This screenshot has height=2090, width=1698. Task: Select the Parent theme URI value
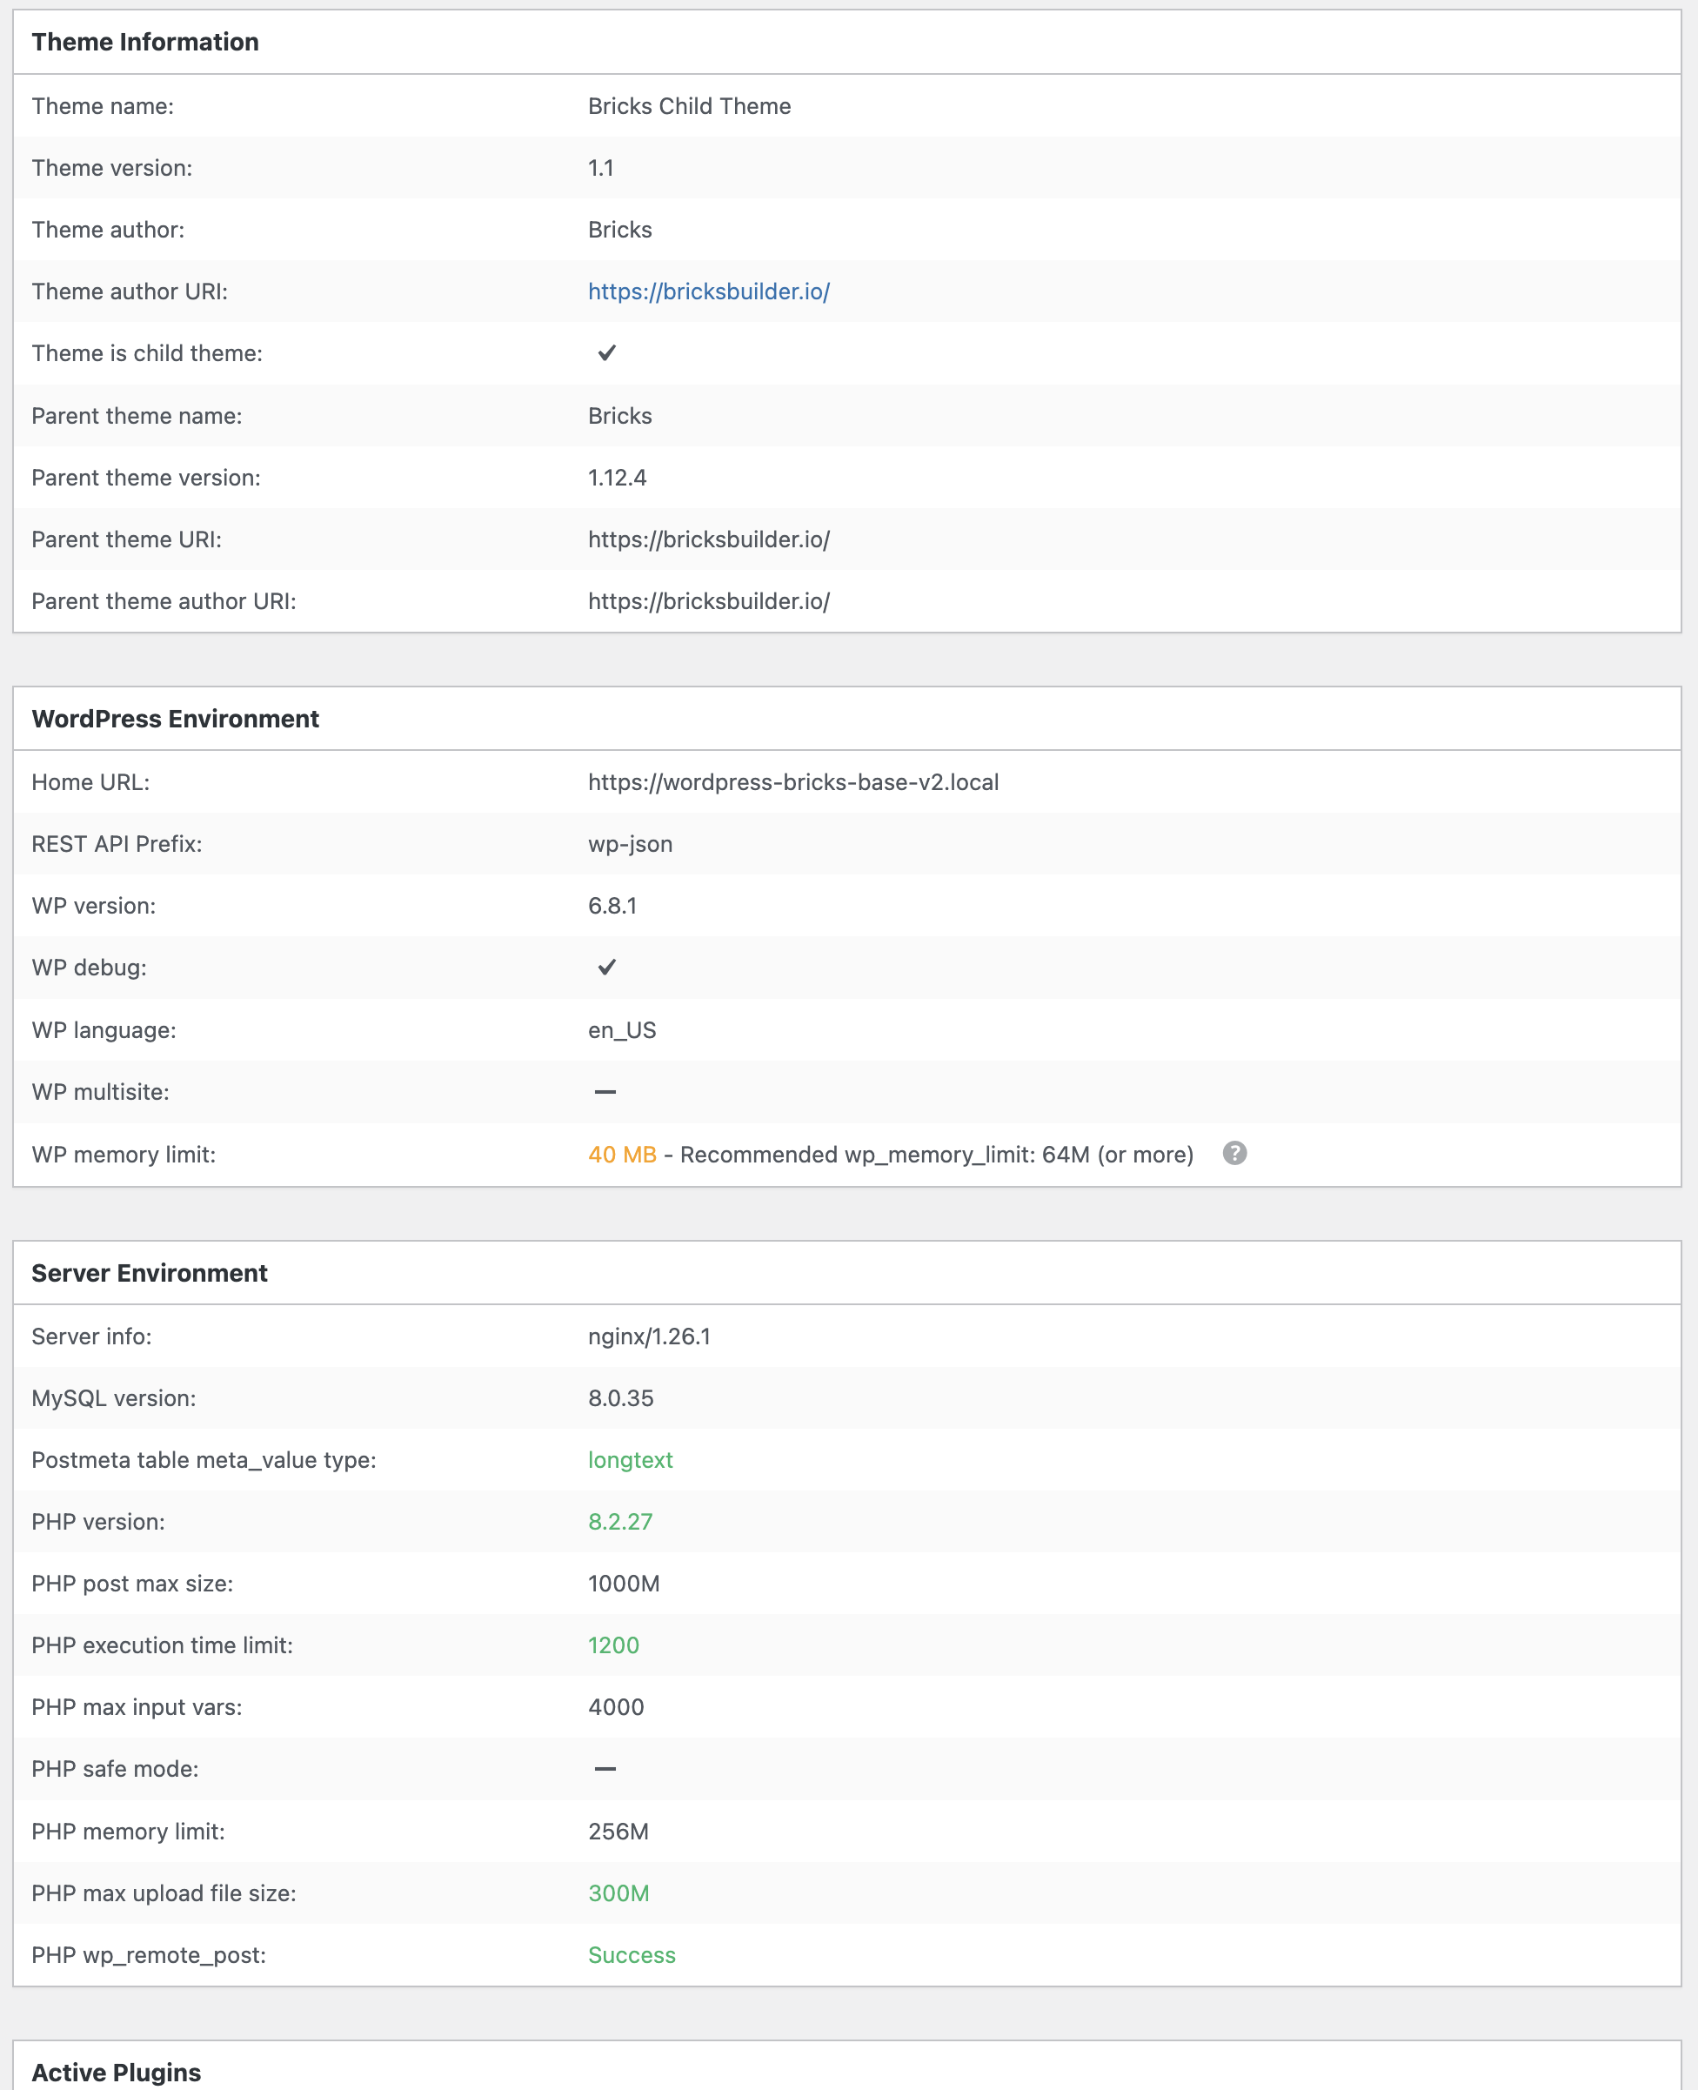(x=708, y=540)
